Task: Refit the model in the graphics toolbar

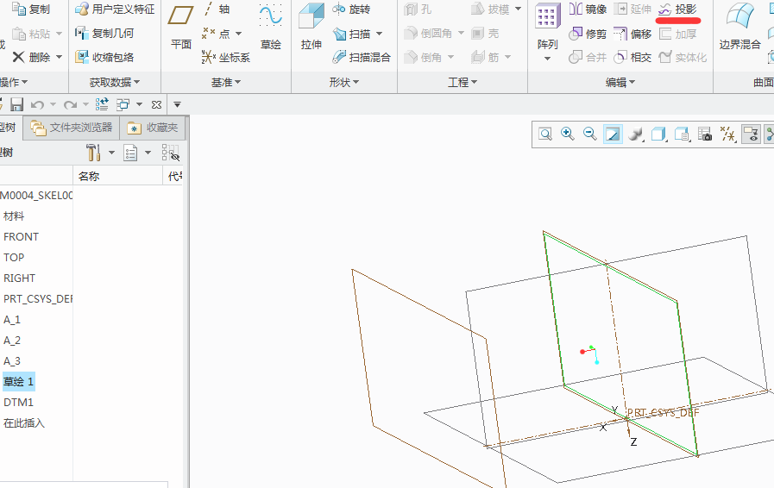Action: [x=545, y=134]
